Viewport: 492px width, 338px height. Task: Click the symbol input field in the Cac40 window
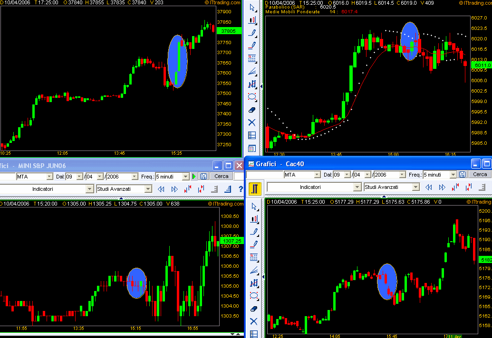pyautogui.click(x=264, y=175)
